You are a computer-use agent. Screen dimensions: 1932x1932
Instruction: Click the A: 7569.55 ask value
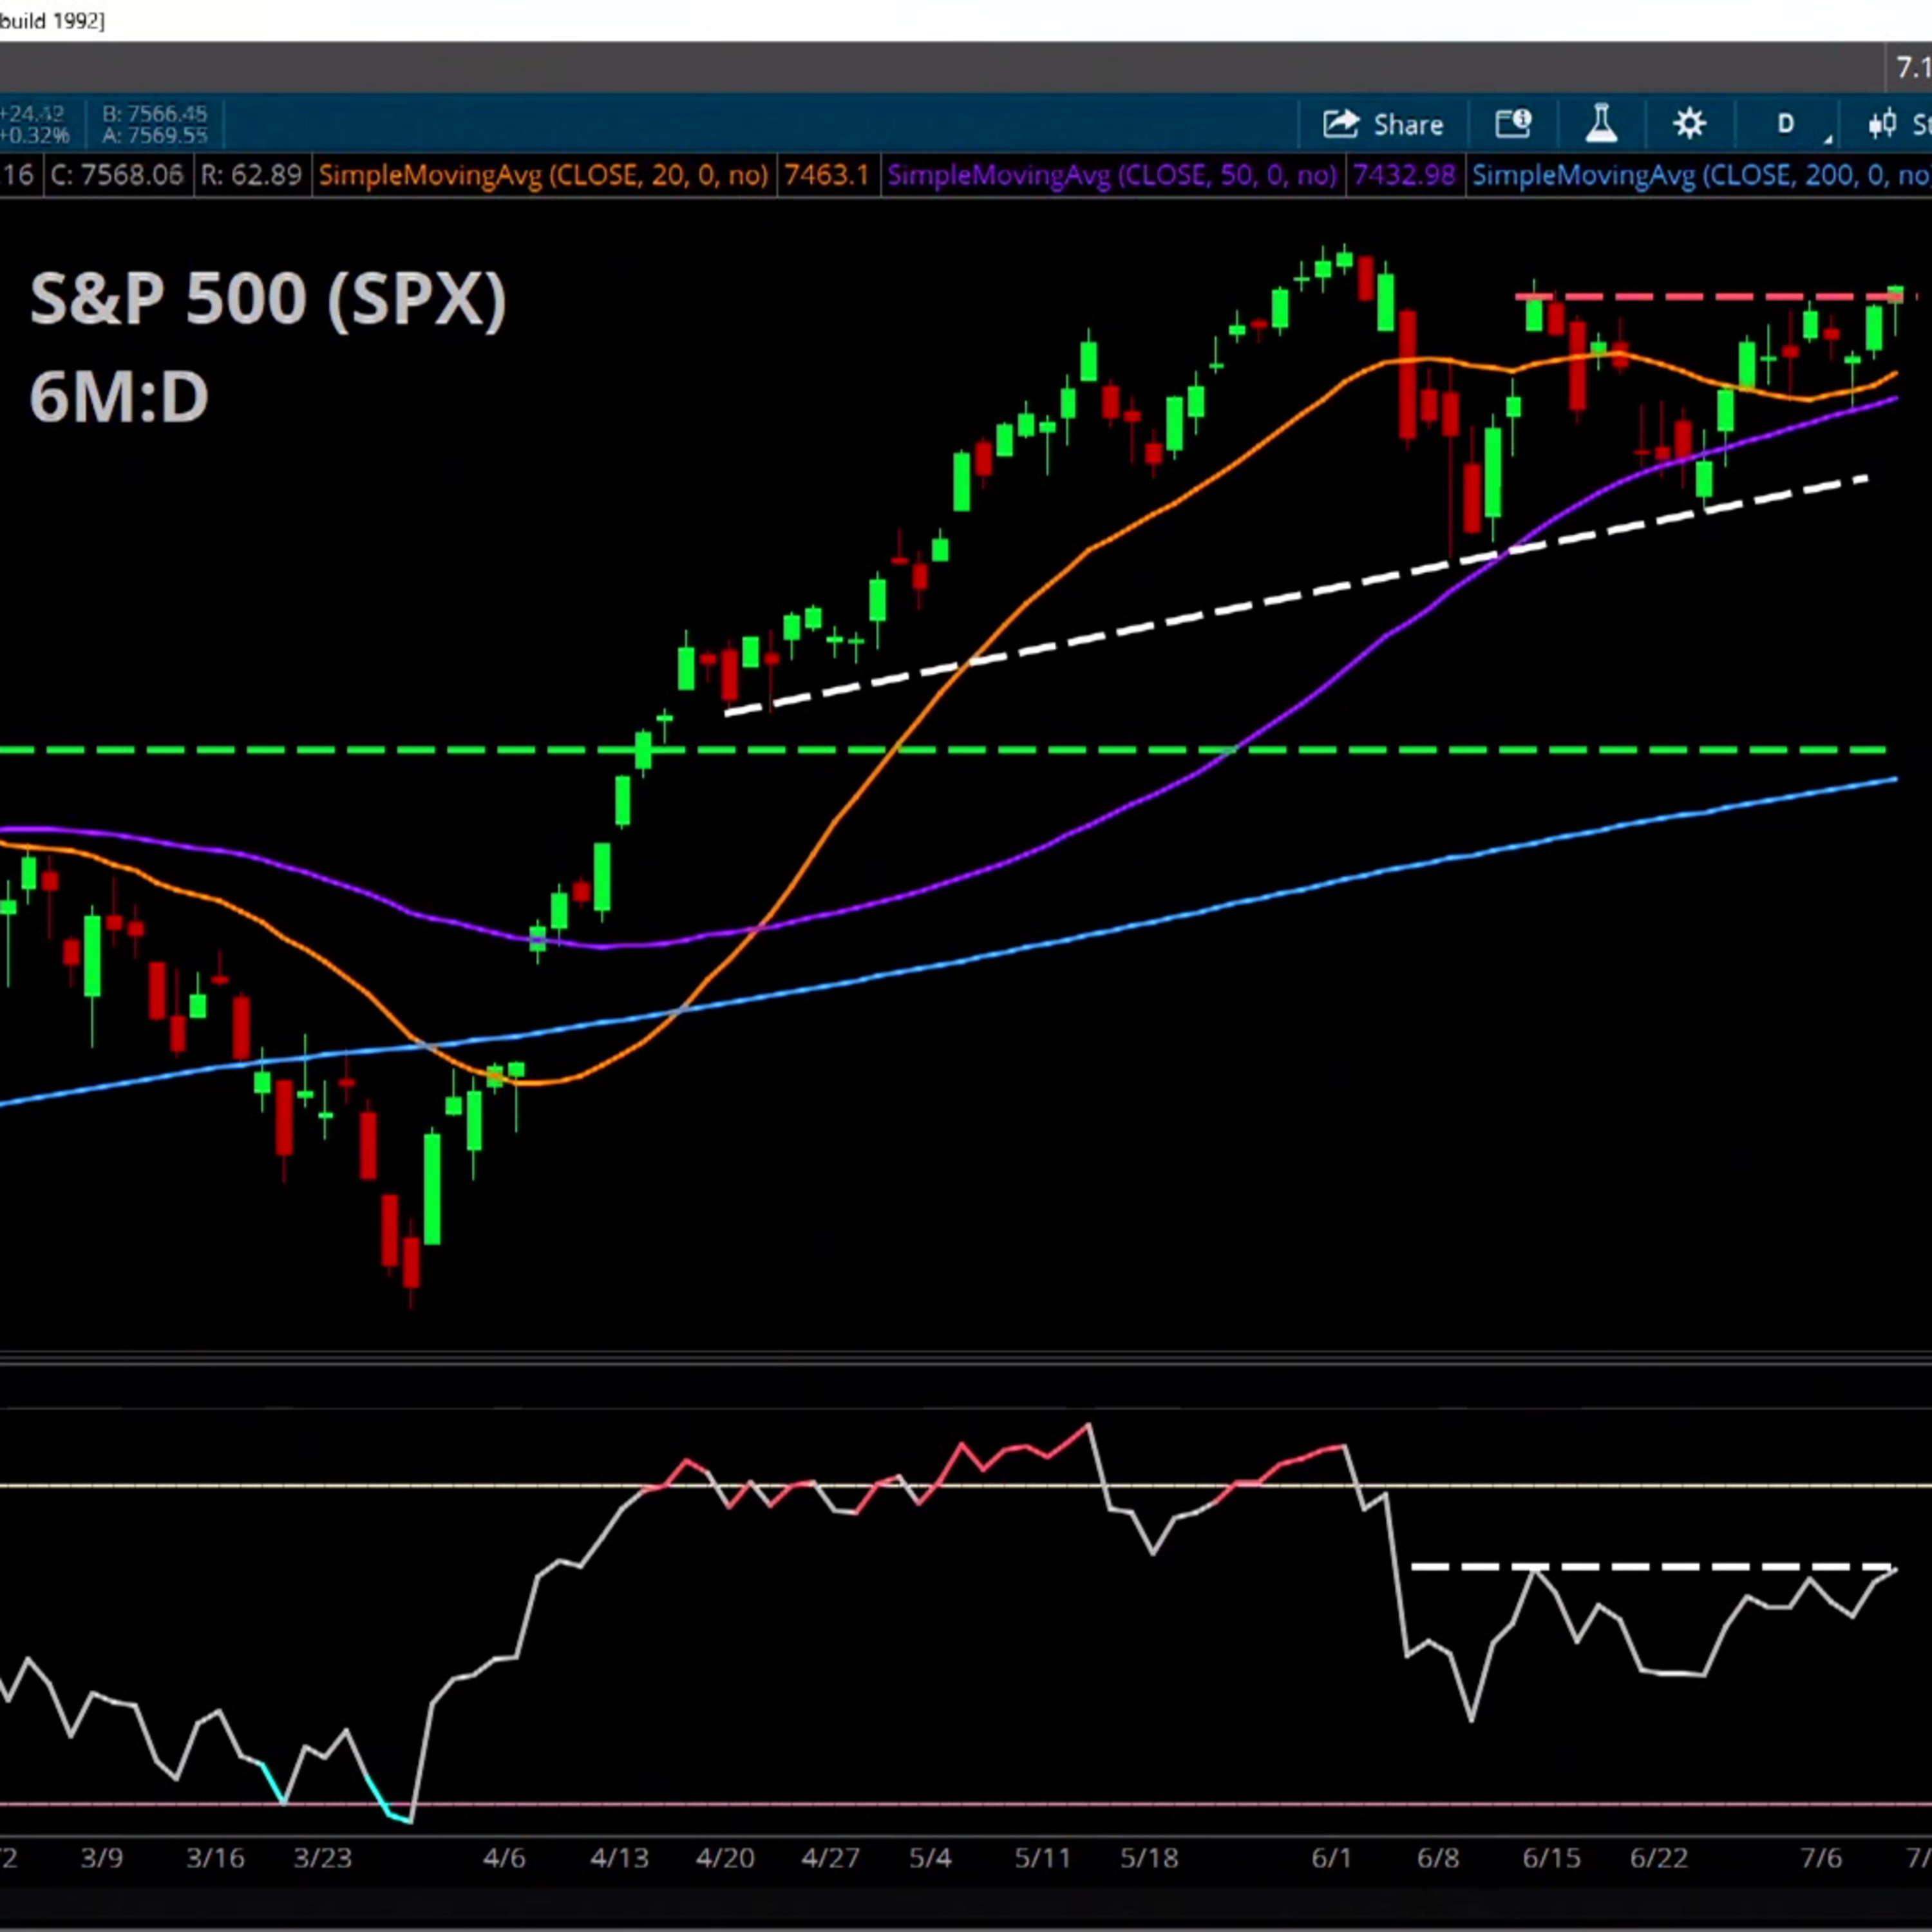pos(155,135)
